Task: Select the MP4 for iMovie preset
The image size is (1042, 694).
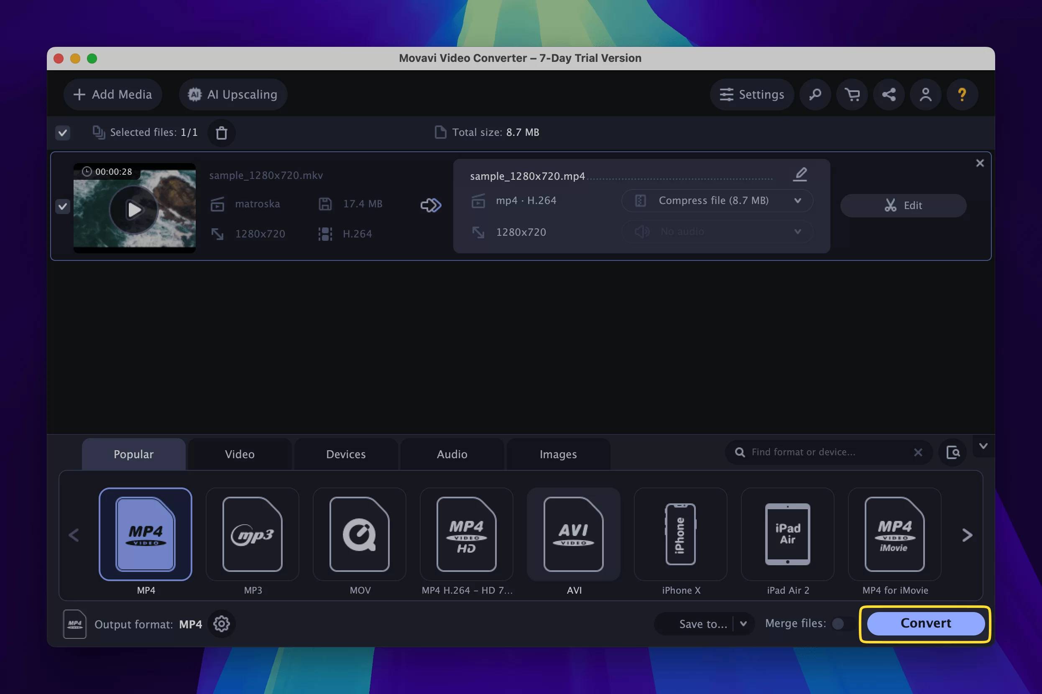Action: [895, 534]
